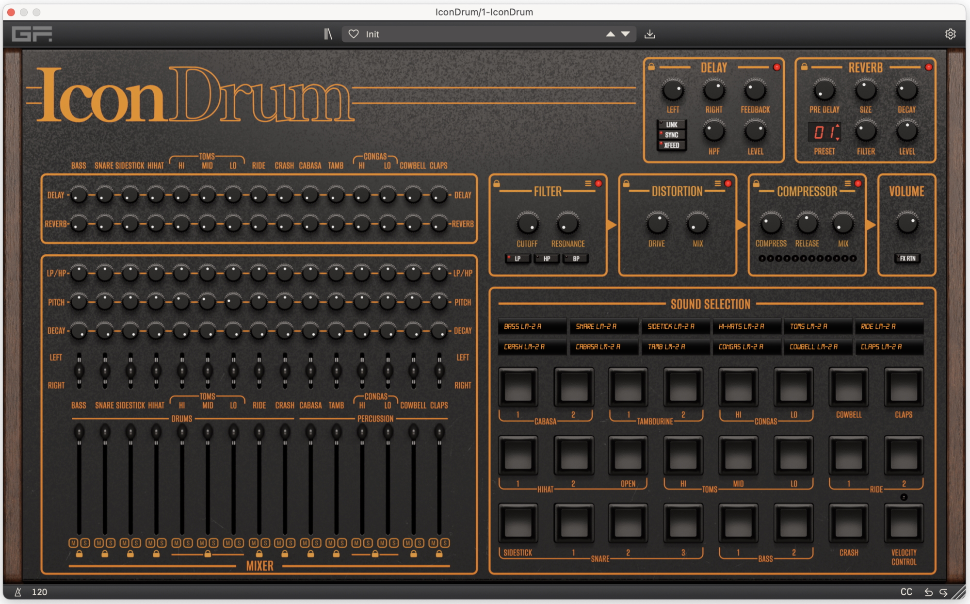The width and height of the screenshot is (970, 604).
Task: Click the metronome tempo icon
Action: pyautogui.click(x=18, y=592)
